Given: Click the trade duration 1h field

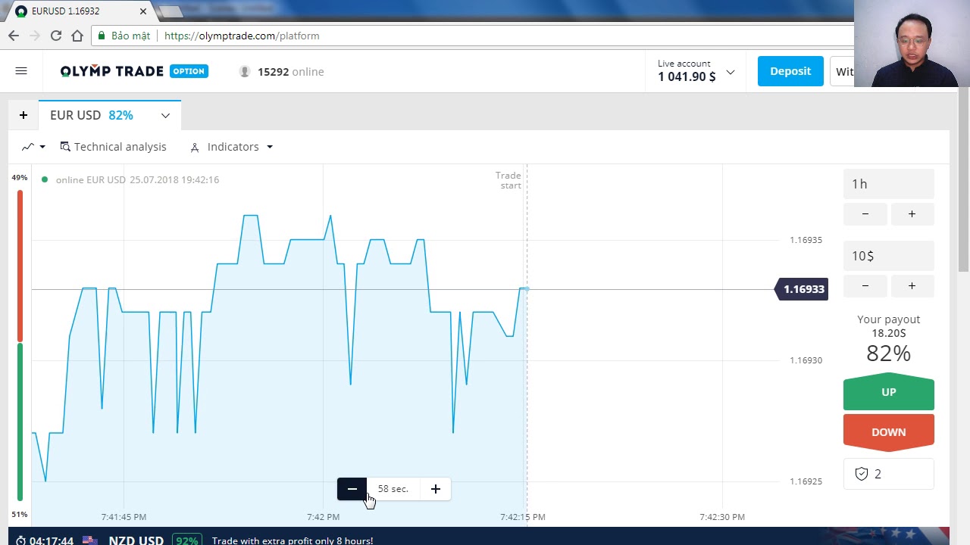Looking at the screenshot, I should click(x=888, y=184).
